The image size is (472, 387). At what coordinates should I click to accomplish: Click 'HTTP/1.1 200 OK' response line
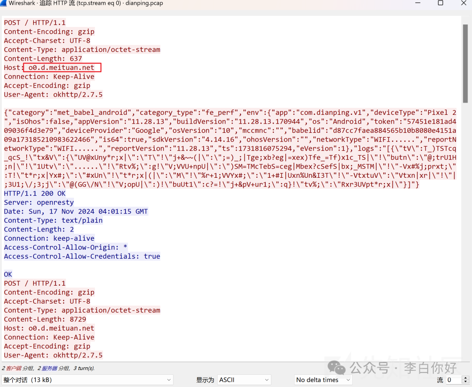click(x=35, y=193)
